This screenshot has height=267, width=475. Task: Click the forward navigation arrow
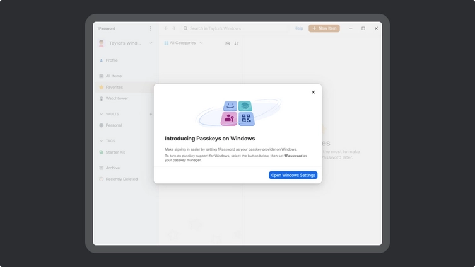tap(174, 28)
